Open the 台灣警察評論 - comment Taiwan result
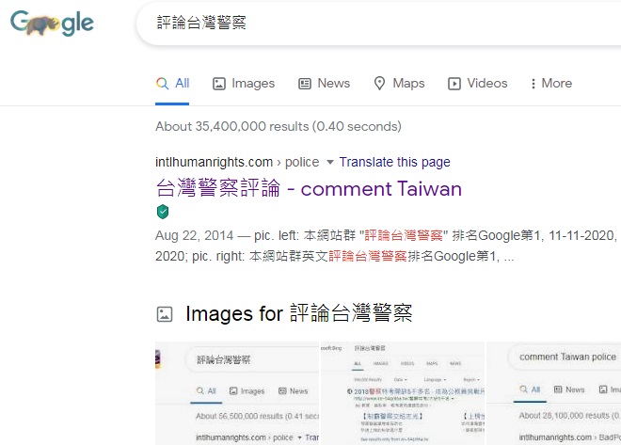621x445 pixels. [x=308, y=188]
